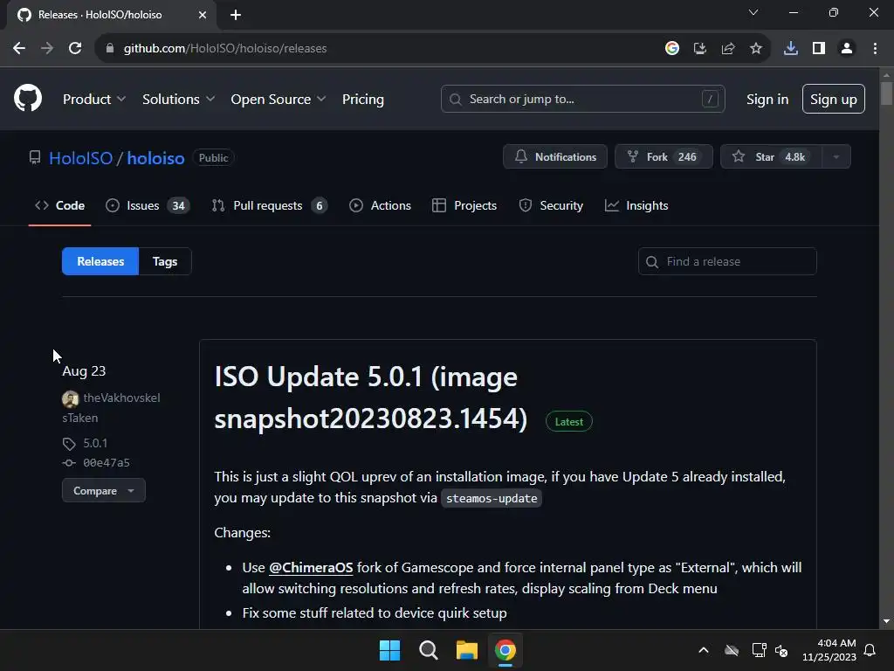Click the OneDrive cloud tray icon
This screenshot has height=671, width=894.
click(x=732, y=650)
